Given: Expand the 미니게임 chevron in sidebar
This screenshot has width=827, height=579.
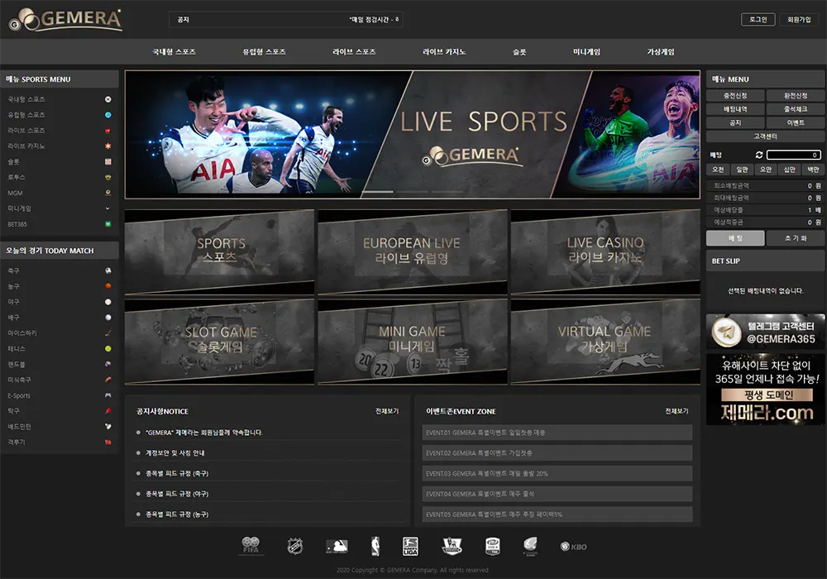Looking at the screenshot, I should [x=108, y=208].
